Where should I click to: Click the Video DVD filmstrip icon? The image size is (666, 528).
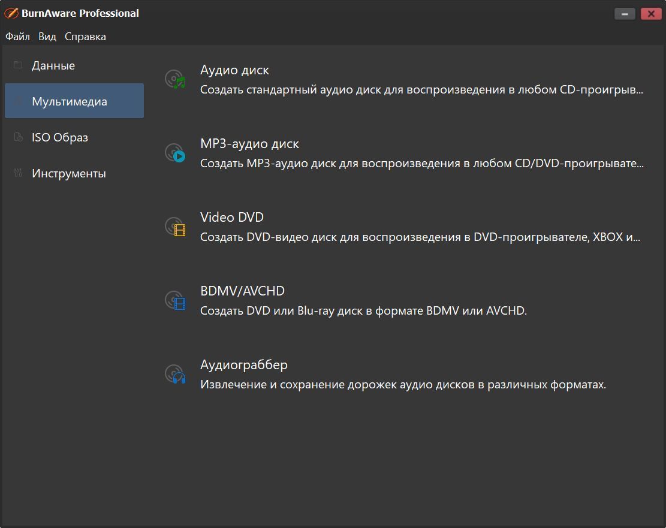tap(176, 227)
